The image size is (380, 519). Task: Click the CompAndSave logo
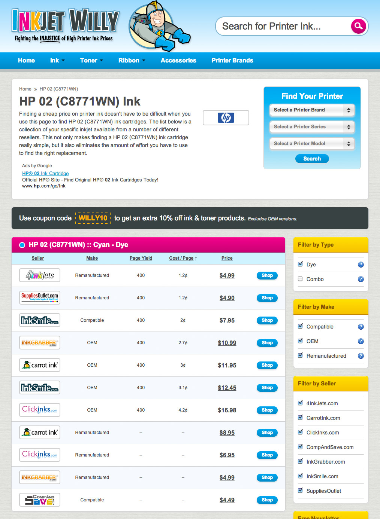pyautogui.click(x=40, y=500)
